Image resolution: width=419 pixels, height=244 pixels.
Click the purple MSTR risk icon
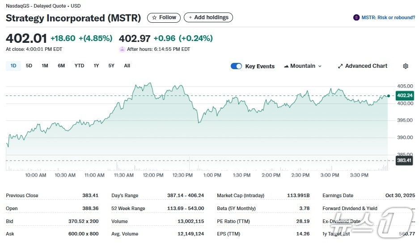click(356, 17)
